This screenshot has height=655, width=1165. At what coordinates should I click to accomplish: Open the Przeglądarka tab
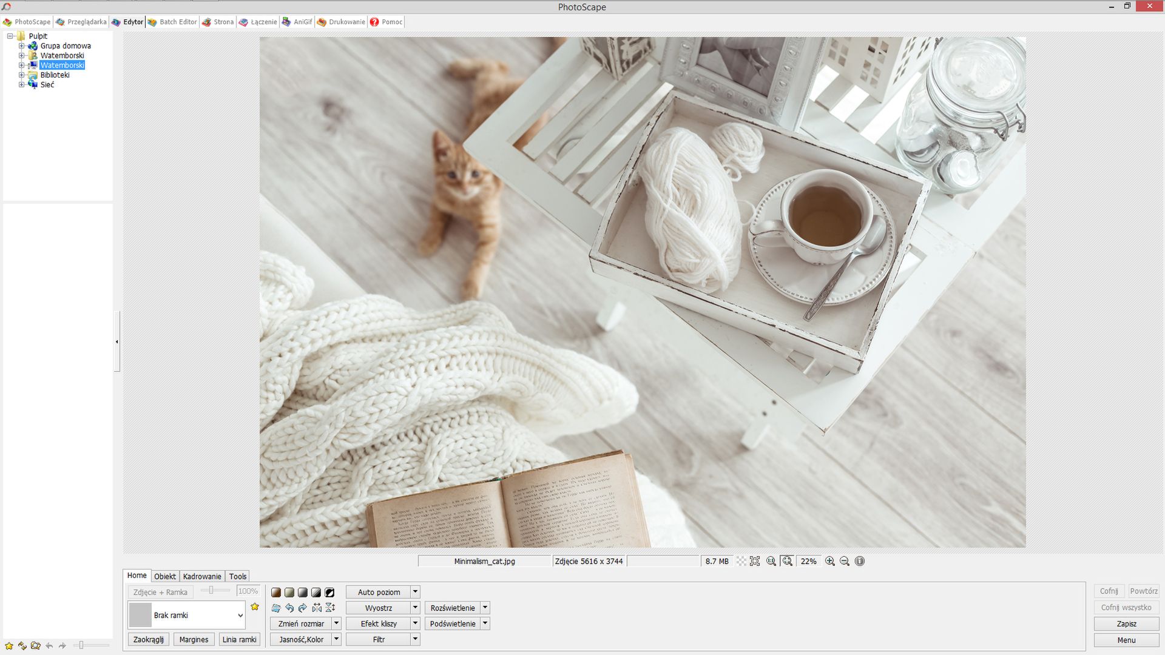[81, 22]
